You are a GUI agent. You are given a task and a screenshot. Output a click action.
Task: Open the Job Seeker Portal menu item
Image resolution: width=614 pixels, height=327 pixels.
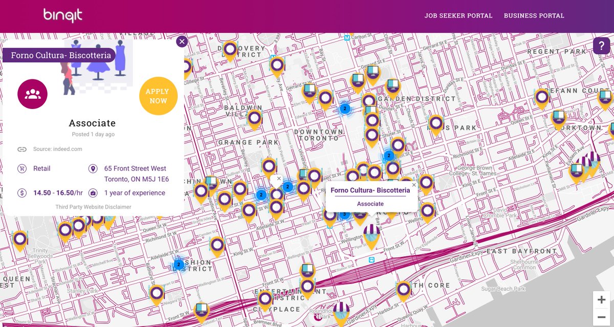[458, 16]
